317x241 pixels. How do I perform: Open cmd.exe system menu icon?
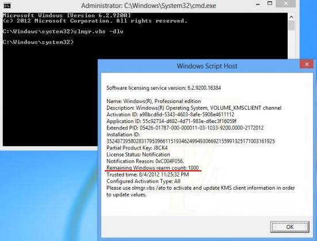(7, 6)
